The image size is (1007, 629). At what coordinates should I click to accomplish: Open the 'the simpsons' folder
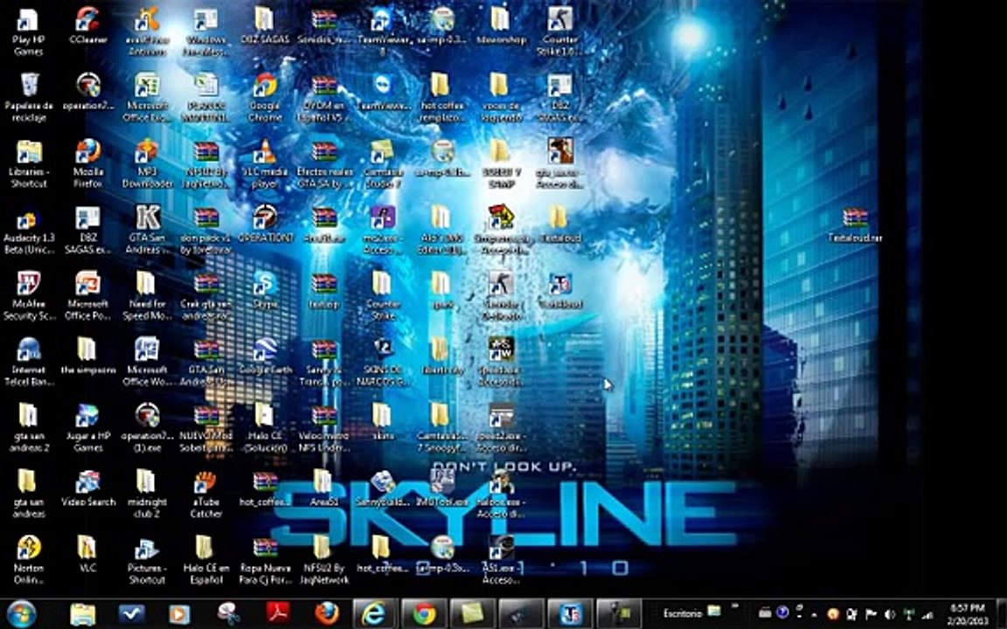[88, 356]
